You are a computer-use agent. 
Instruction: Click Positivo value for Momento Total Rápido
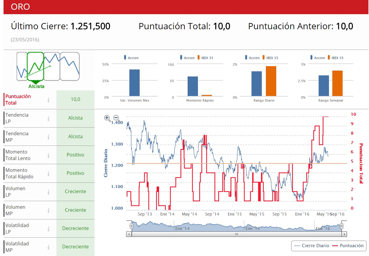75,173
